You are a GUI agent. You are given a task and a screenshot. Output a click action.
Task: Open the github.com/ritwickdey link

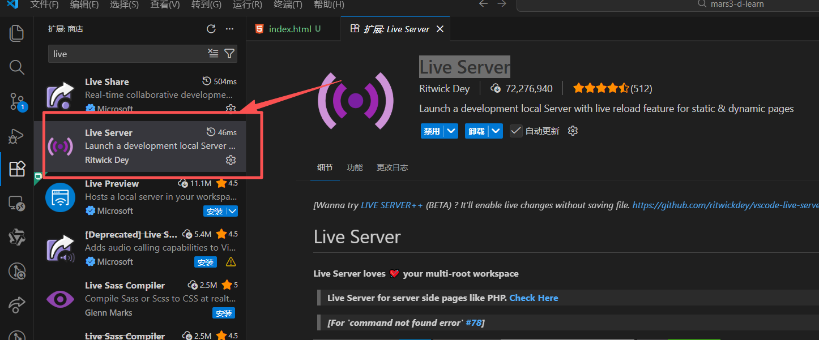click(726, 205)
